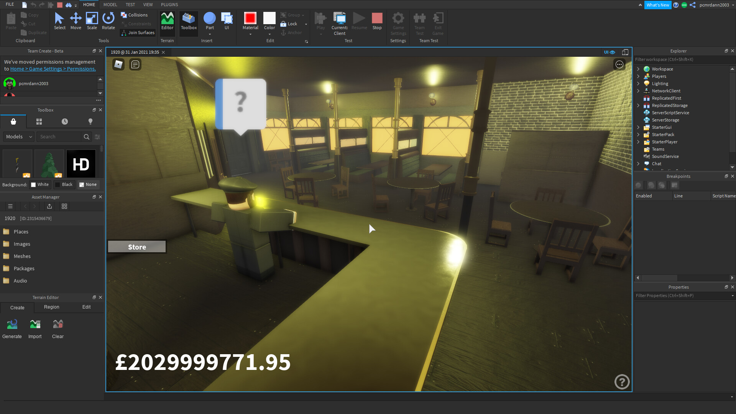The height and width of the screenshot is (414, 736).
Task: Select the Move tool in ribbon
Action: point(76,21)
